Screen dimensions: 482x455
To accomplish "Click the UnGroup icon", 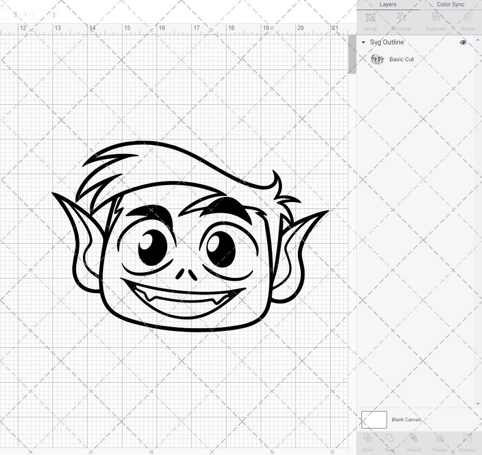I will click(401, 19).
